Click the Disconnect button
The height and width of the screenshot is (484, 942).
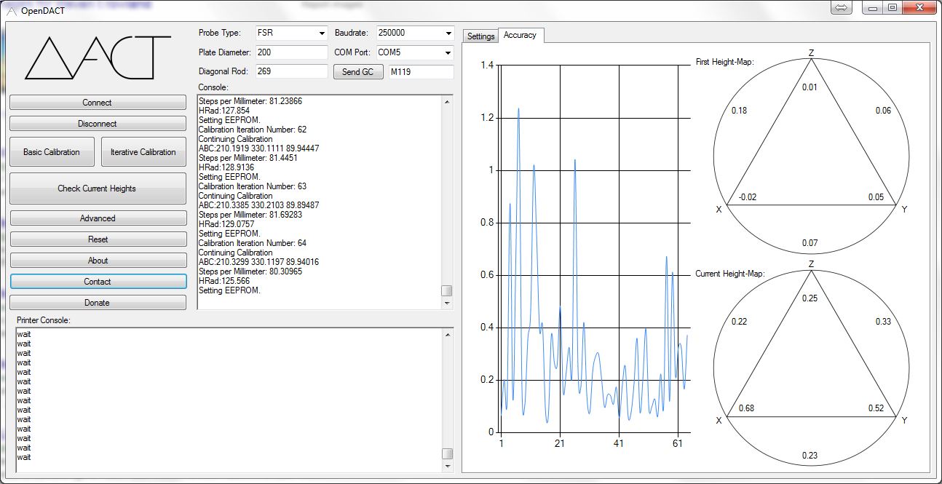point(98,124)
